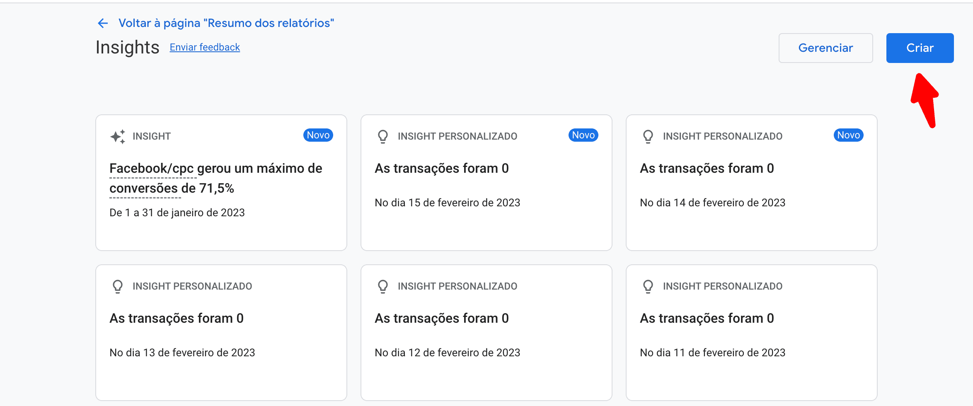Click the lightbulb icon on February 15 insight
The image size is (973, 406).
tap(382, 136)
